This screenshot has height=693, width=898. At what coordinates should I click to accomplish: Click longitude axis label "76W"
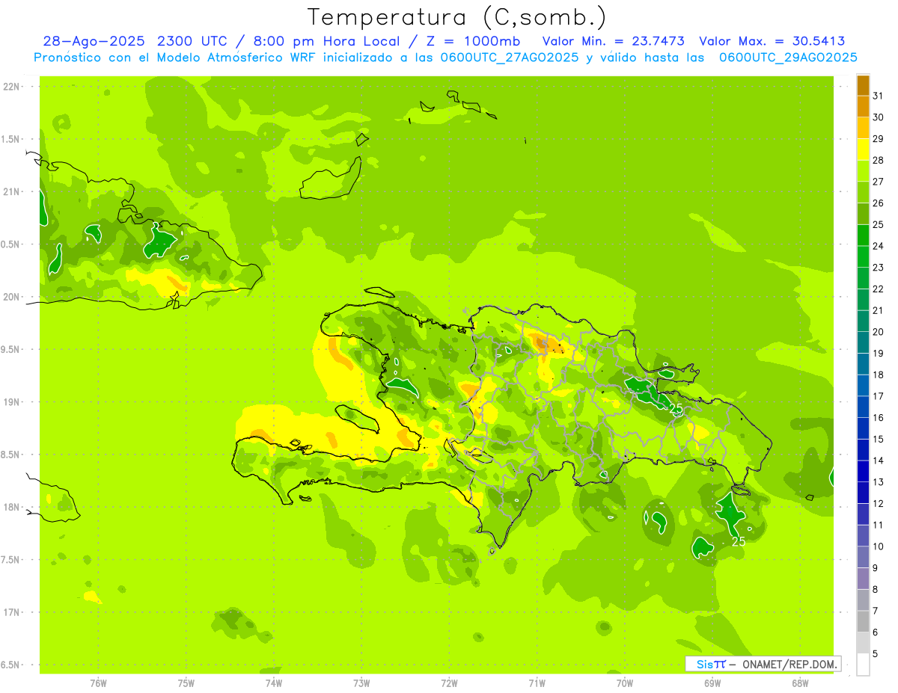pos(98,683)
